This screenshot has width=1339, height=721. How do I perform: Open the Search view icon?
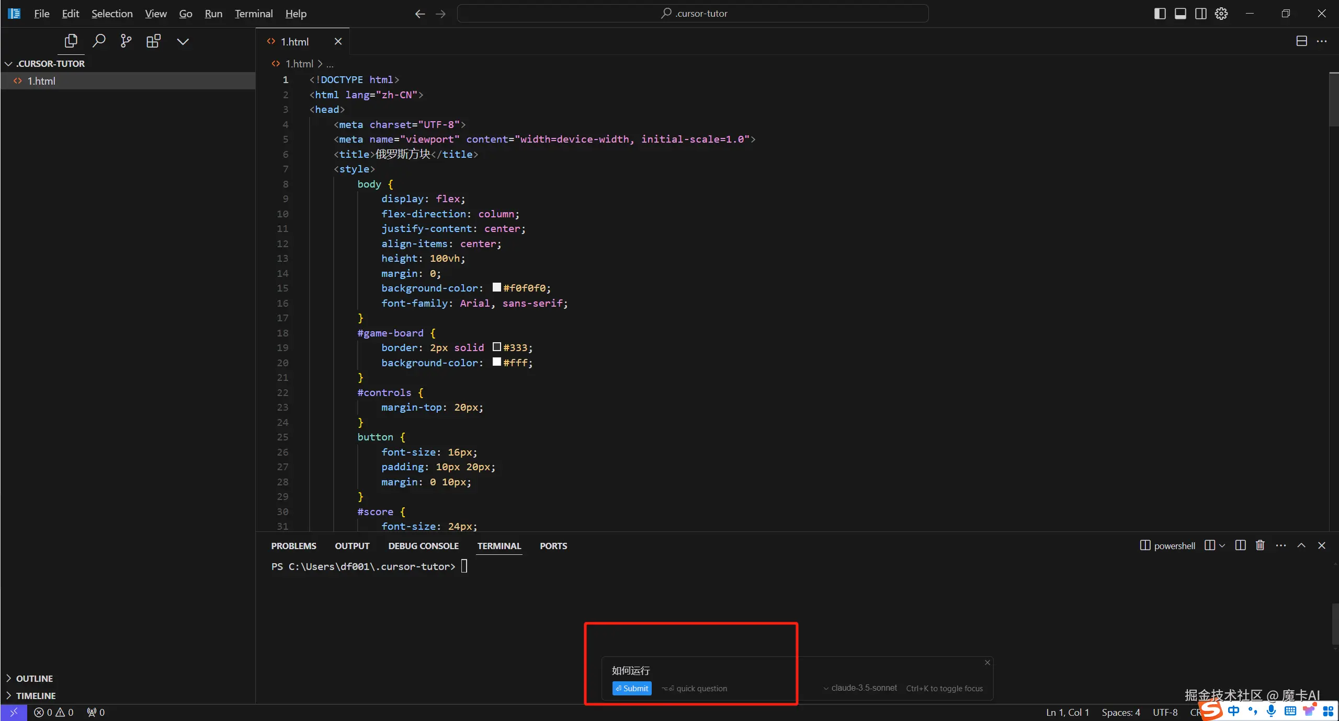[98, 41]
